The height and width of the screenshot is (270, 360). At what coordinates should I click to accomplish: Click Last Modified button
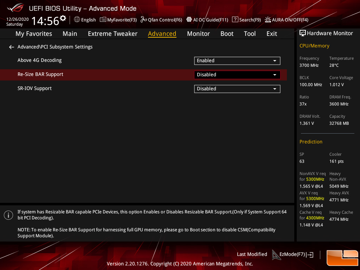pyautogui.click(x=252, y=254)
